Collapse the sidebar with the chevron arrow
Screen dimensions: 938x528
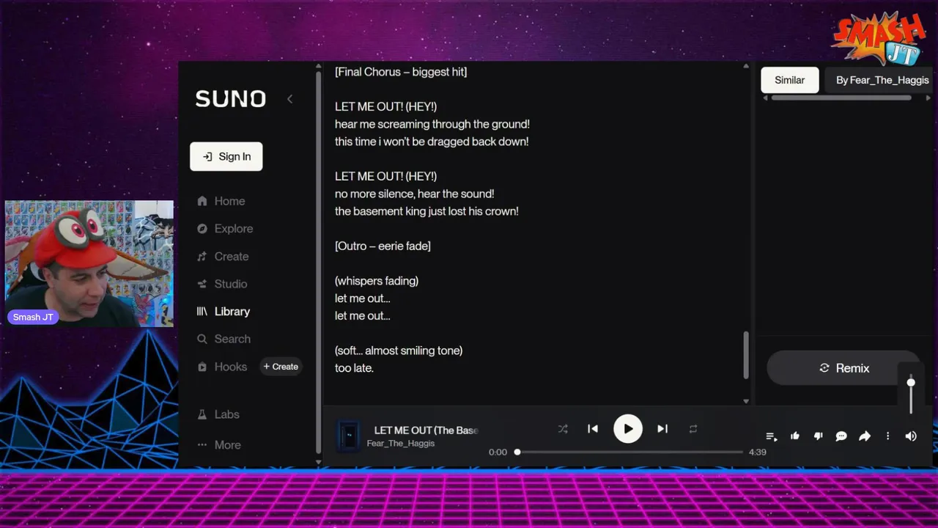pos(289,99)
